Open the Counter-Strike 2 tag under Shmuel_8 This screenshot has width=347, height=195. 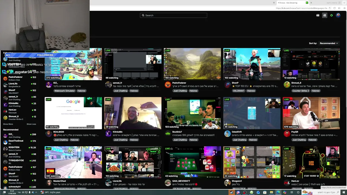pos(301,91)
